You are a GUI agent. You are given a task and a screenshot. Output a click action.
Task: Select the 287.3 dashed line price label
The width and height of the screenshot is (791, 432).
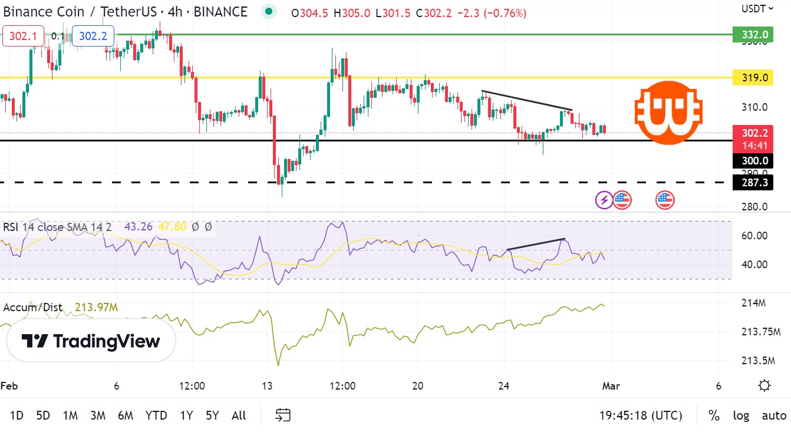pos(753,183)
